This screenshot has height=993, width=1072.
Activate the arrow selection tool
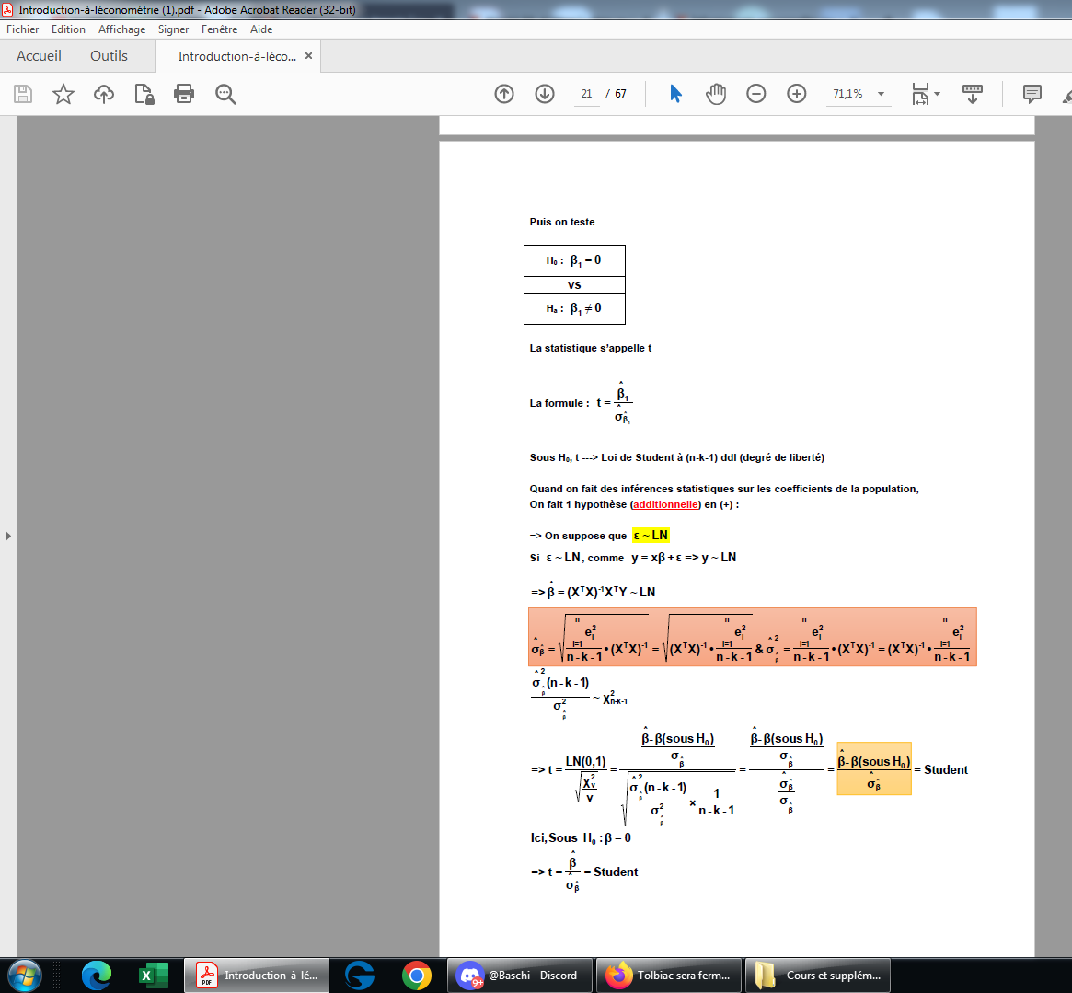click(x=675, y=94)
